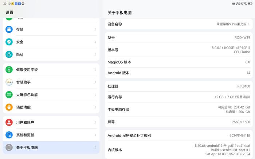Tap the 关于平板电脑 gray tablet icon
The image size is (255, 159).
click(9, 147)
